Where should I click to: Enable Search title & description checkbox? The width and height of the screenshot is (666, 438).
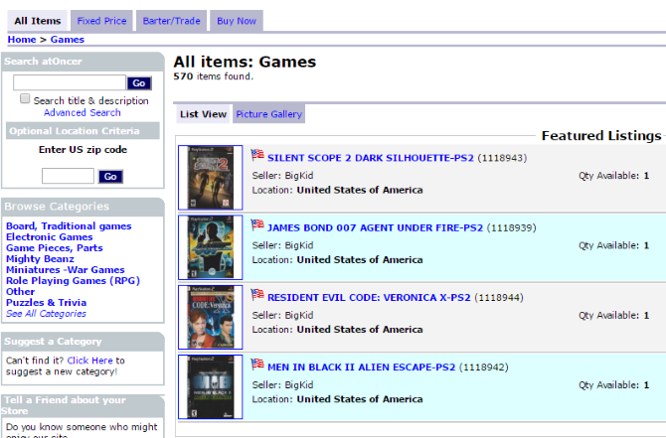(x=25, y=99)
